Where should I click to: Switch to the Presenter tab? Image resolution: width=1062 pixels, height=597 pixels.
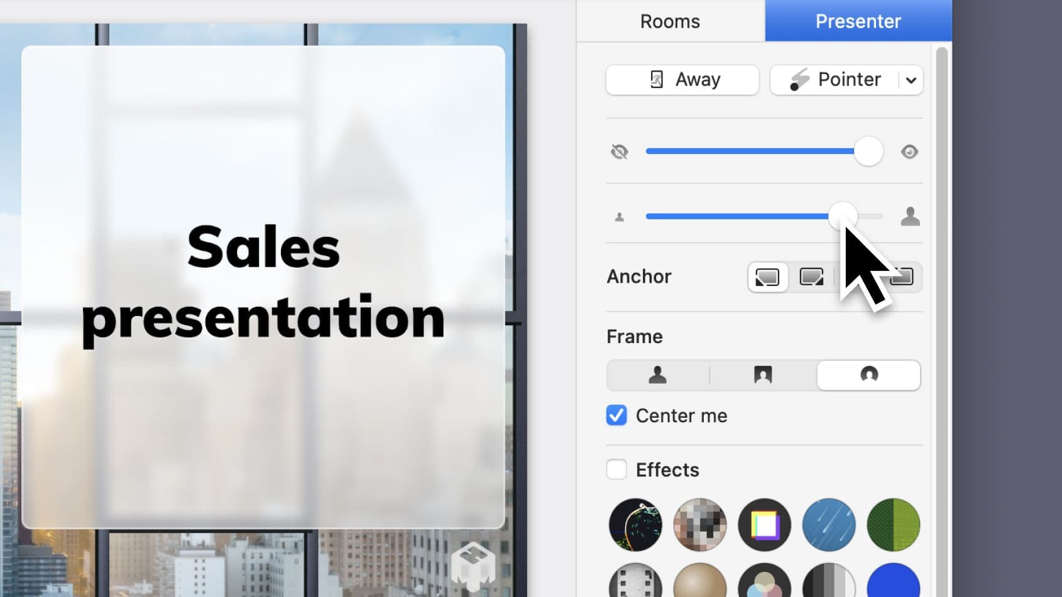coord(858,21)
